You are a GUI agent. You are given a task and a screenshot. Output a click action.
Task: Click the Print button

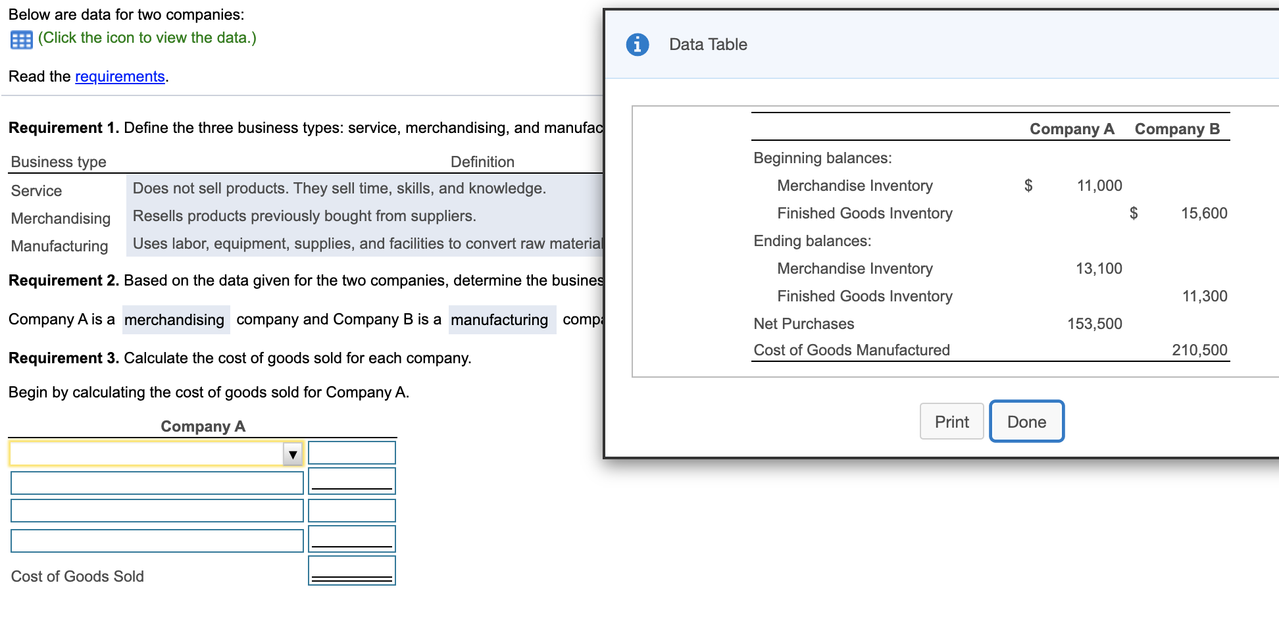pos(951,421)
